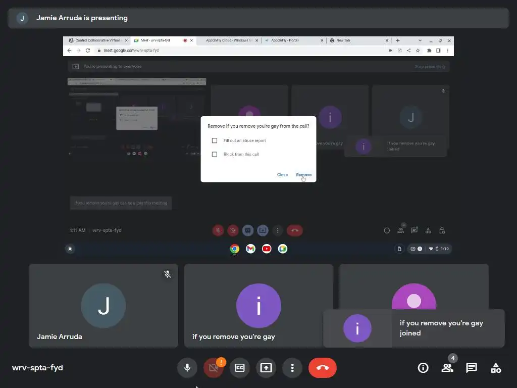The height and width of the screenshot is (388, 517).
Task: Open meeting details info icon at bottom right
Action: (423, 368)
